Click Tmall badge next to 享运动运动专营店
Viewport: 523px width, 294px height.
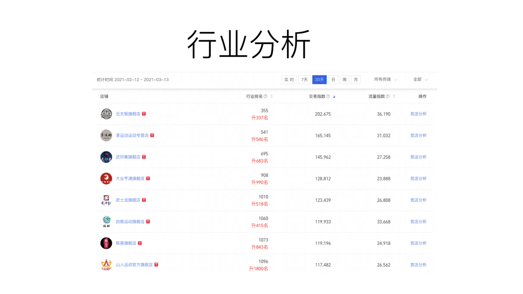coord(152,136)
